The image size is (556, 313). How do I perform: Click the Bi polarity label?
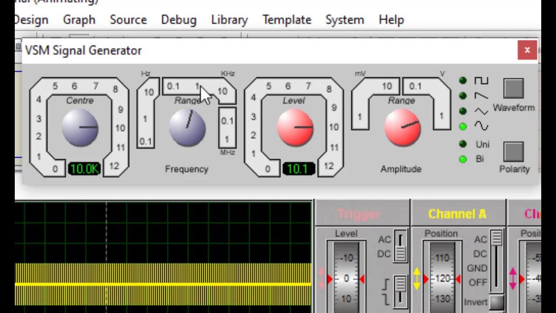[x=480, y=159]
